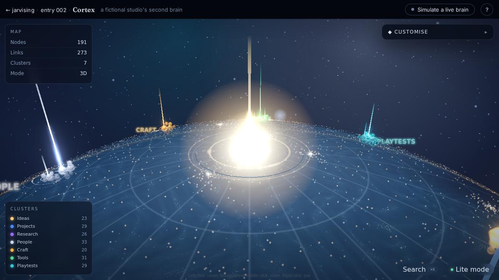Go back to jarvising via the arrow link

click(20, 10)
